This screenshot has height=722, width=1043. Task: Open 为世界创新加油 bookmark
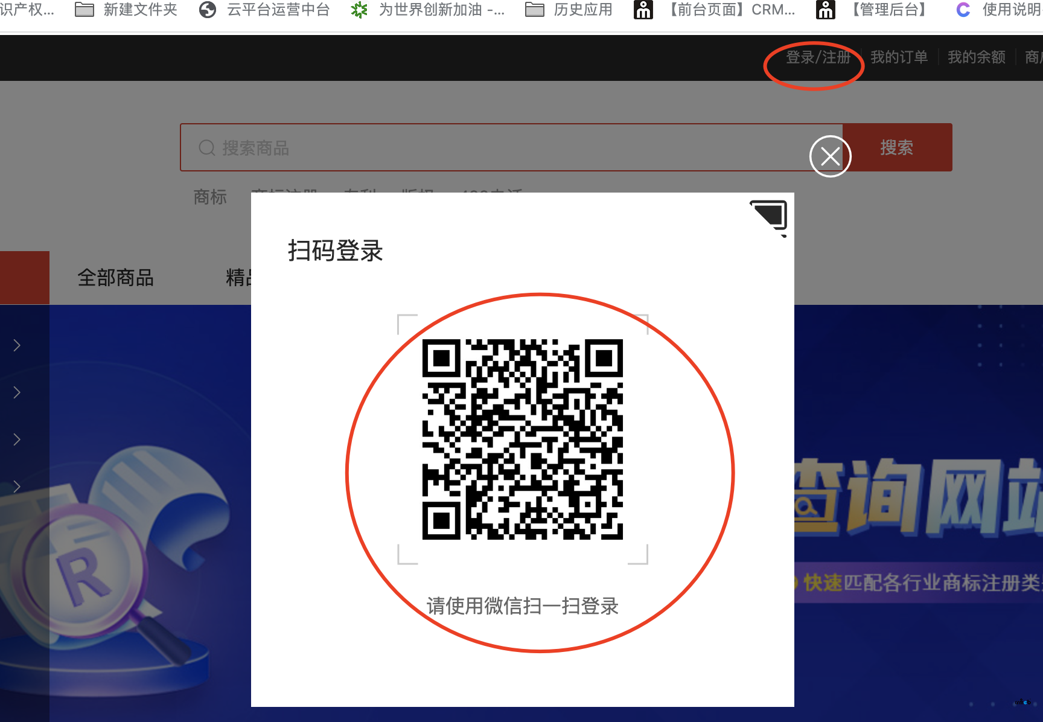click(427, 10)
